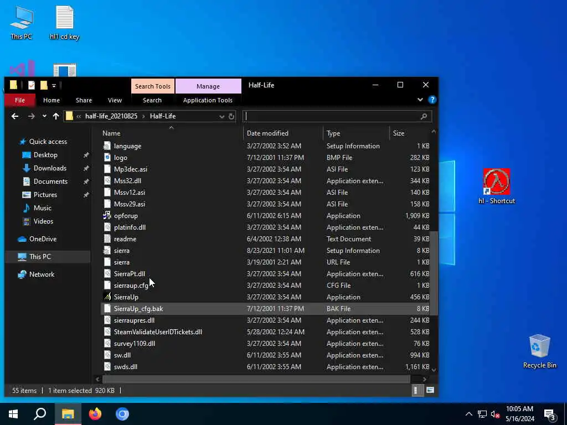The height and width of the screenshot is (425, 567).
Task: Sort by Size column header
Action: pyautogui.click(x=410, y=133)
